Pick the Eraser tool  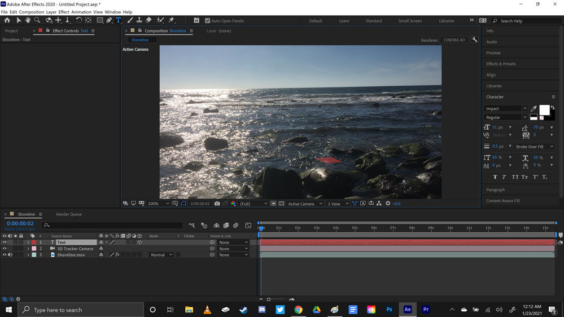[x=148, y=20]
